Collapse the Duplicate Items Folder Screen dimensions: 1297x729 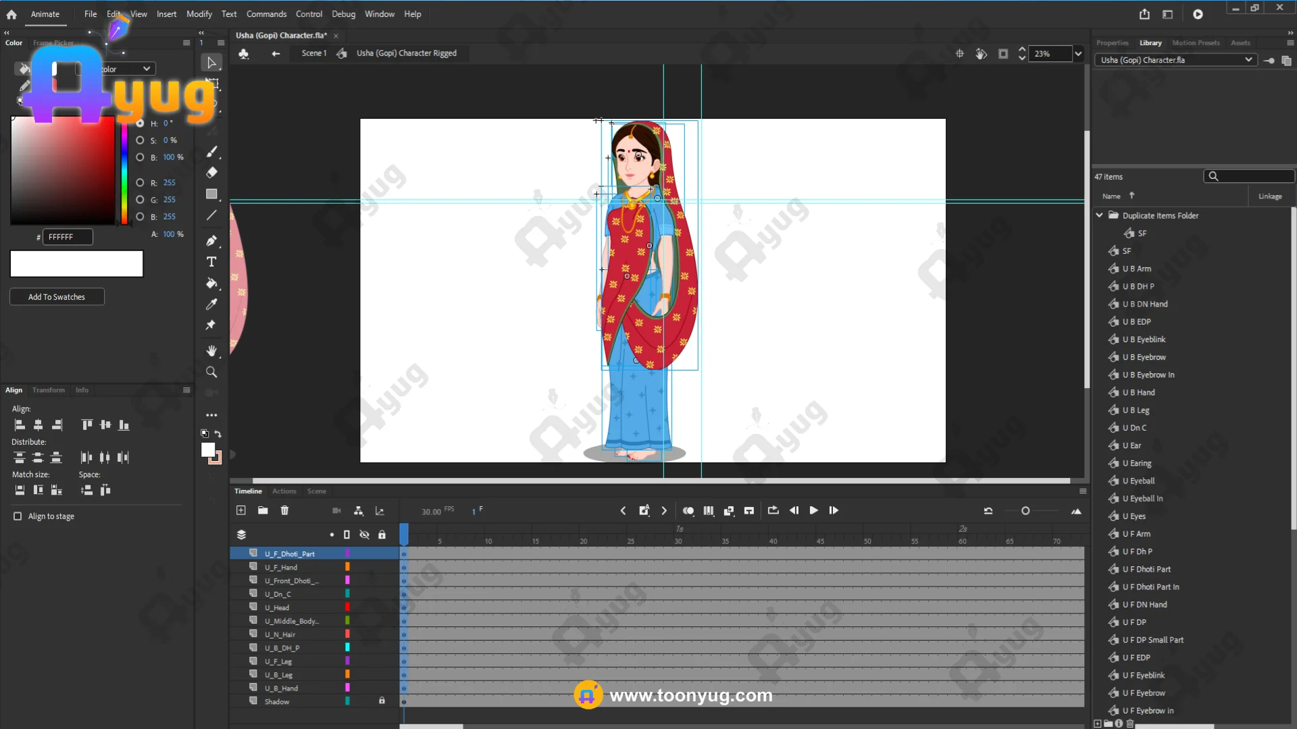tap(1099, 215)
